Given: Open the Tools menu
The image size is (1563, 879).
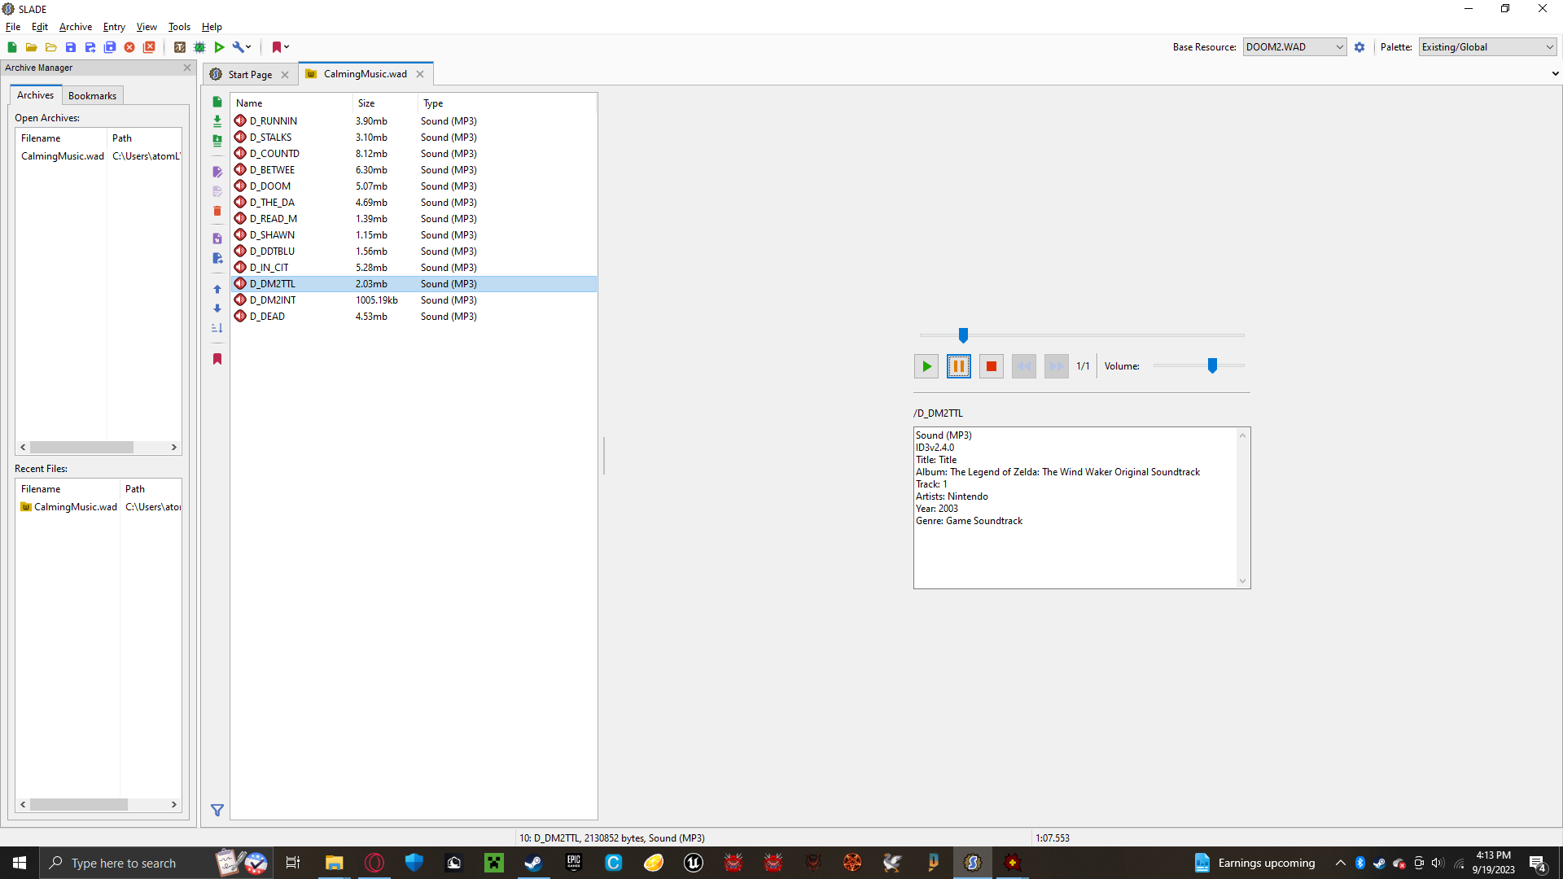Looking at the screenshot, I should [x=179, y=27].
